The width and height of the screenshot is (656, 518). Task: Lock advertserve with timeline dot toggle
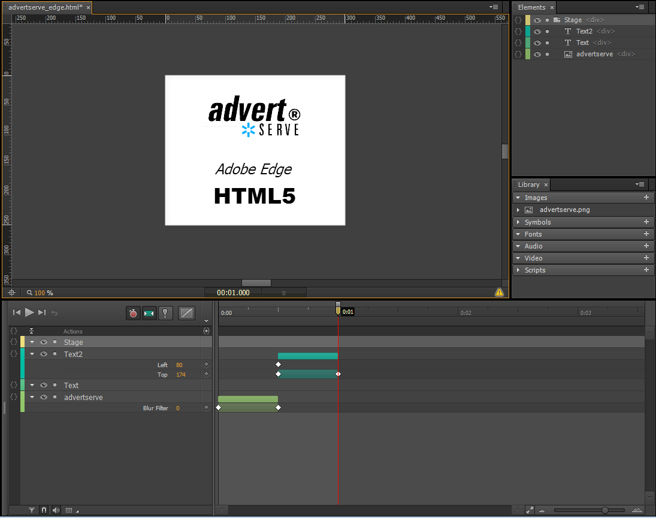click(x=55, y=397)
